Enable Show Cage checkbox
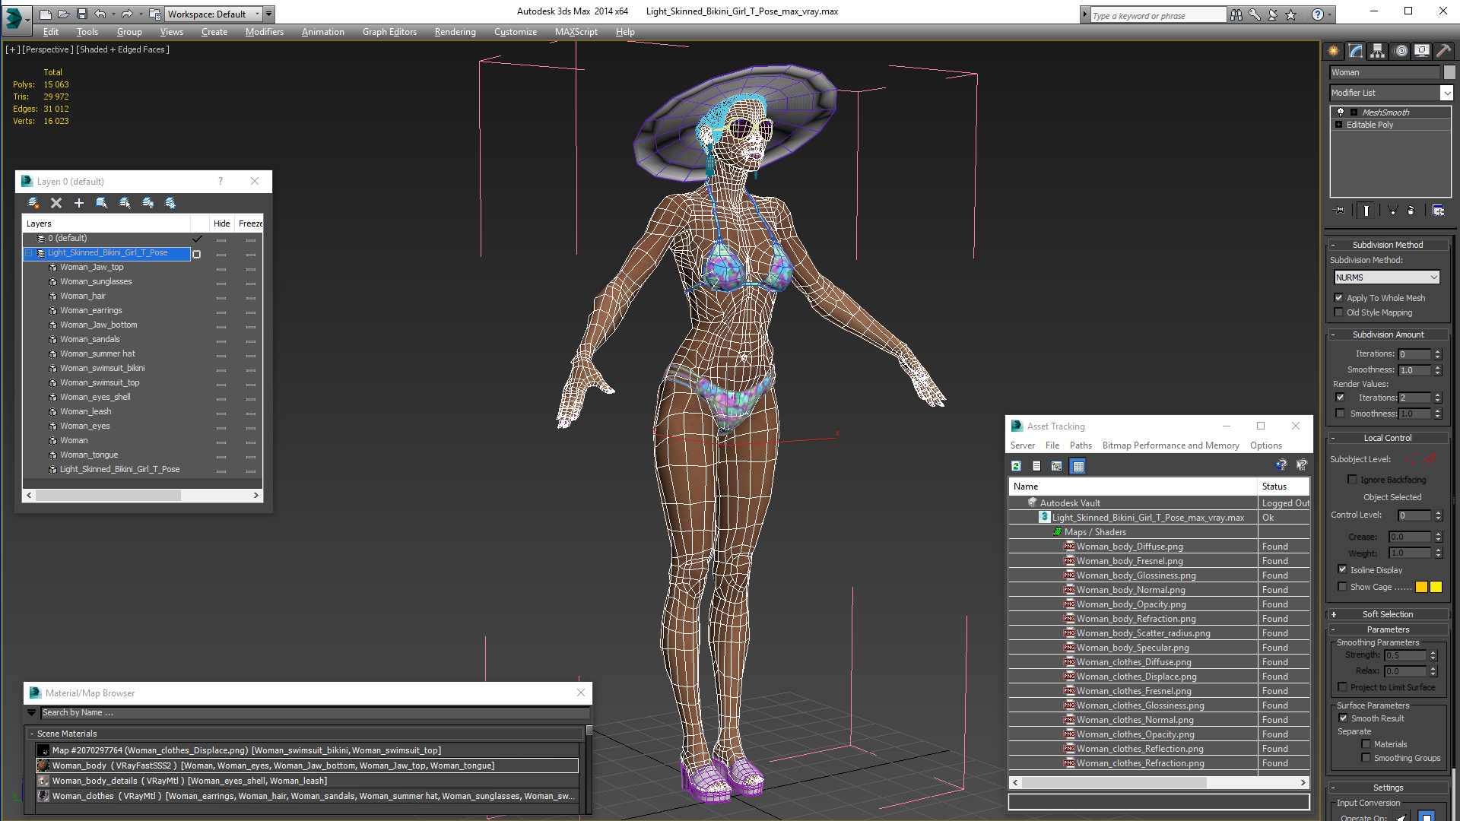 1343,587
